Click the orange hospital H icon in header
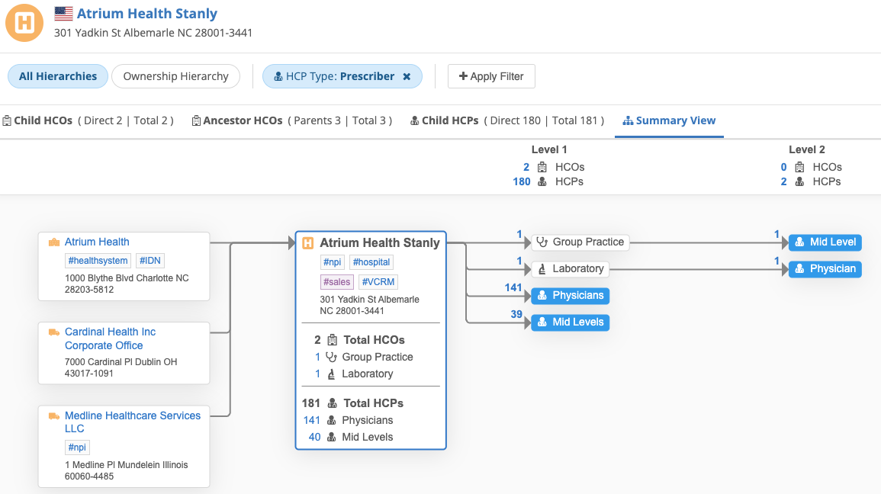This screenshot has width=881, height=494. 24,23
